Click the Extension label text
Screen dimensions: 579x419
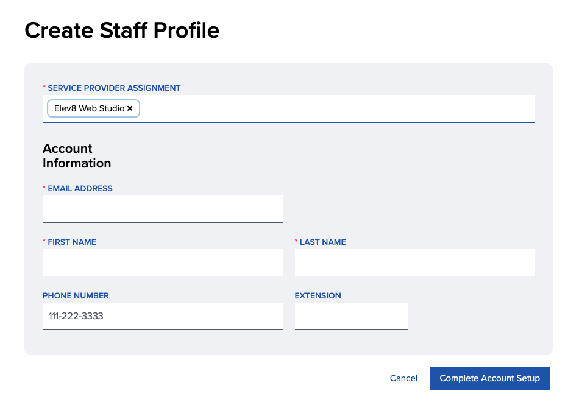click(318, 296)
